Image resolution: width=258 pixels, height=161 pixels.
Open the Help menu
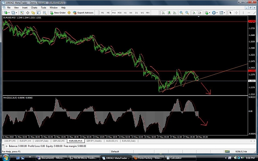click(63, 7)
